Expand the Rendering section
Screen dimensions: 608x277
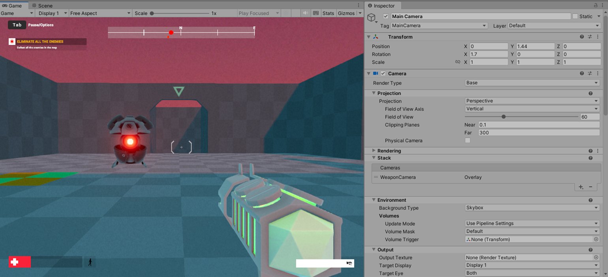click(374, 151)
